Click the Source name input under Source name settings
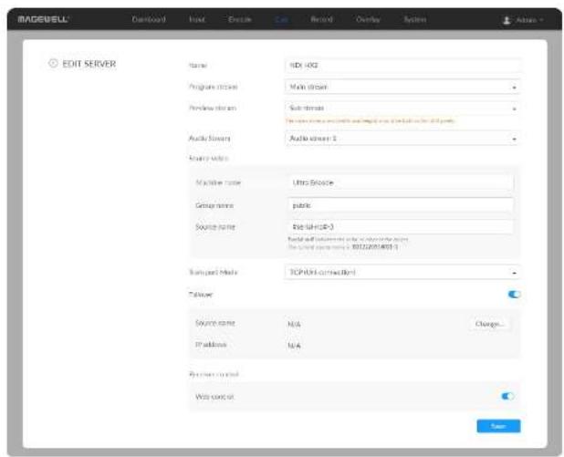 401,227
